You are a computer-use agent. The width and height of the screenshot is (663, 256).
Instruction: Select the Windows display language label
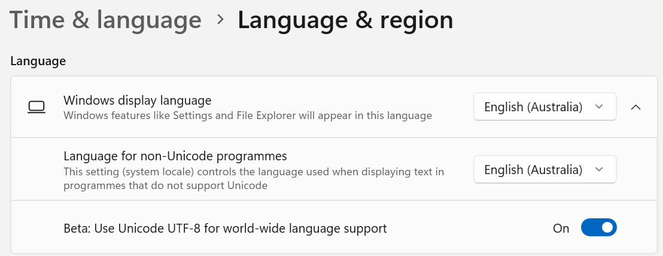point(138,100)
